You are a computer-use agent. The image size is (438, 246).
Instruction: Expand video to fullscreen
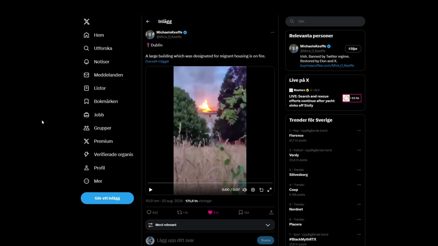(x=269, y=190)
